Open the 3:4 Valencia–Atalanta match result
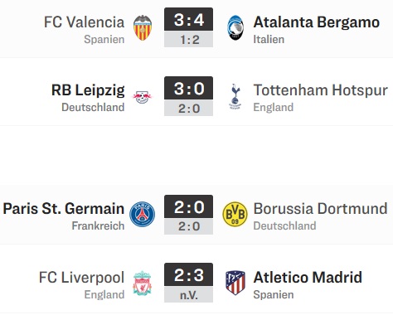 point(188,27)
